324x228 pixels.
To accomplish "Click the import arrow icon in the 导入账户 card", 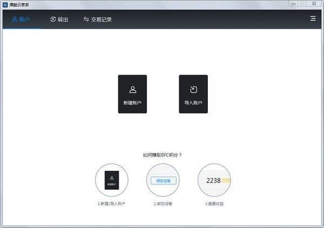I will (194, 90).
